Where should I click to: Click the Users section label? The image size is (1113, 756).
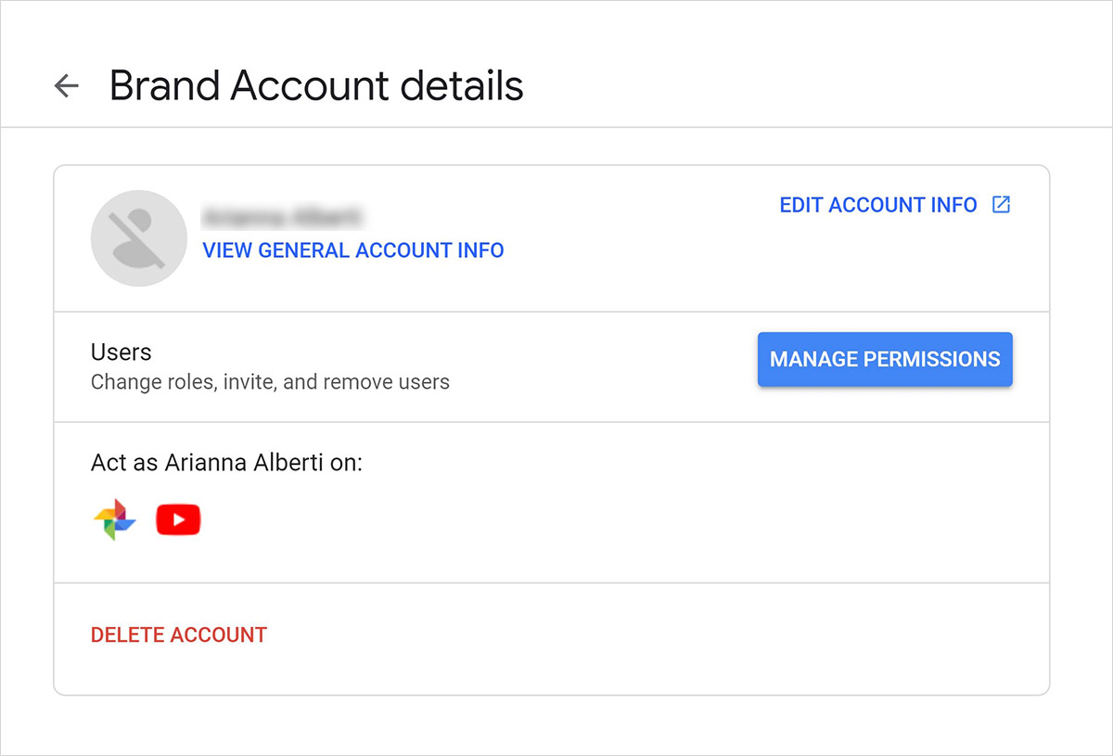tap(121, 352)
